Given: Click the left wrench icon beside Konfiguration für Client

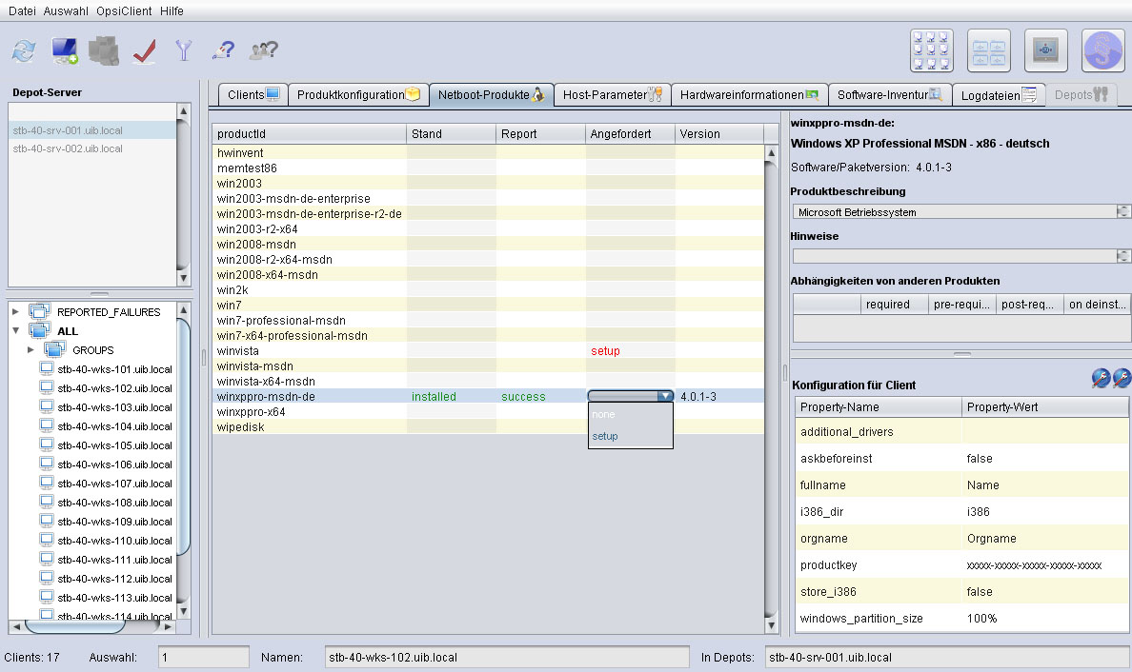Looking at the screenshot, I should [1101, 378].
